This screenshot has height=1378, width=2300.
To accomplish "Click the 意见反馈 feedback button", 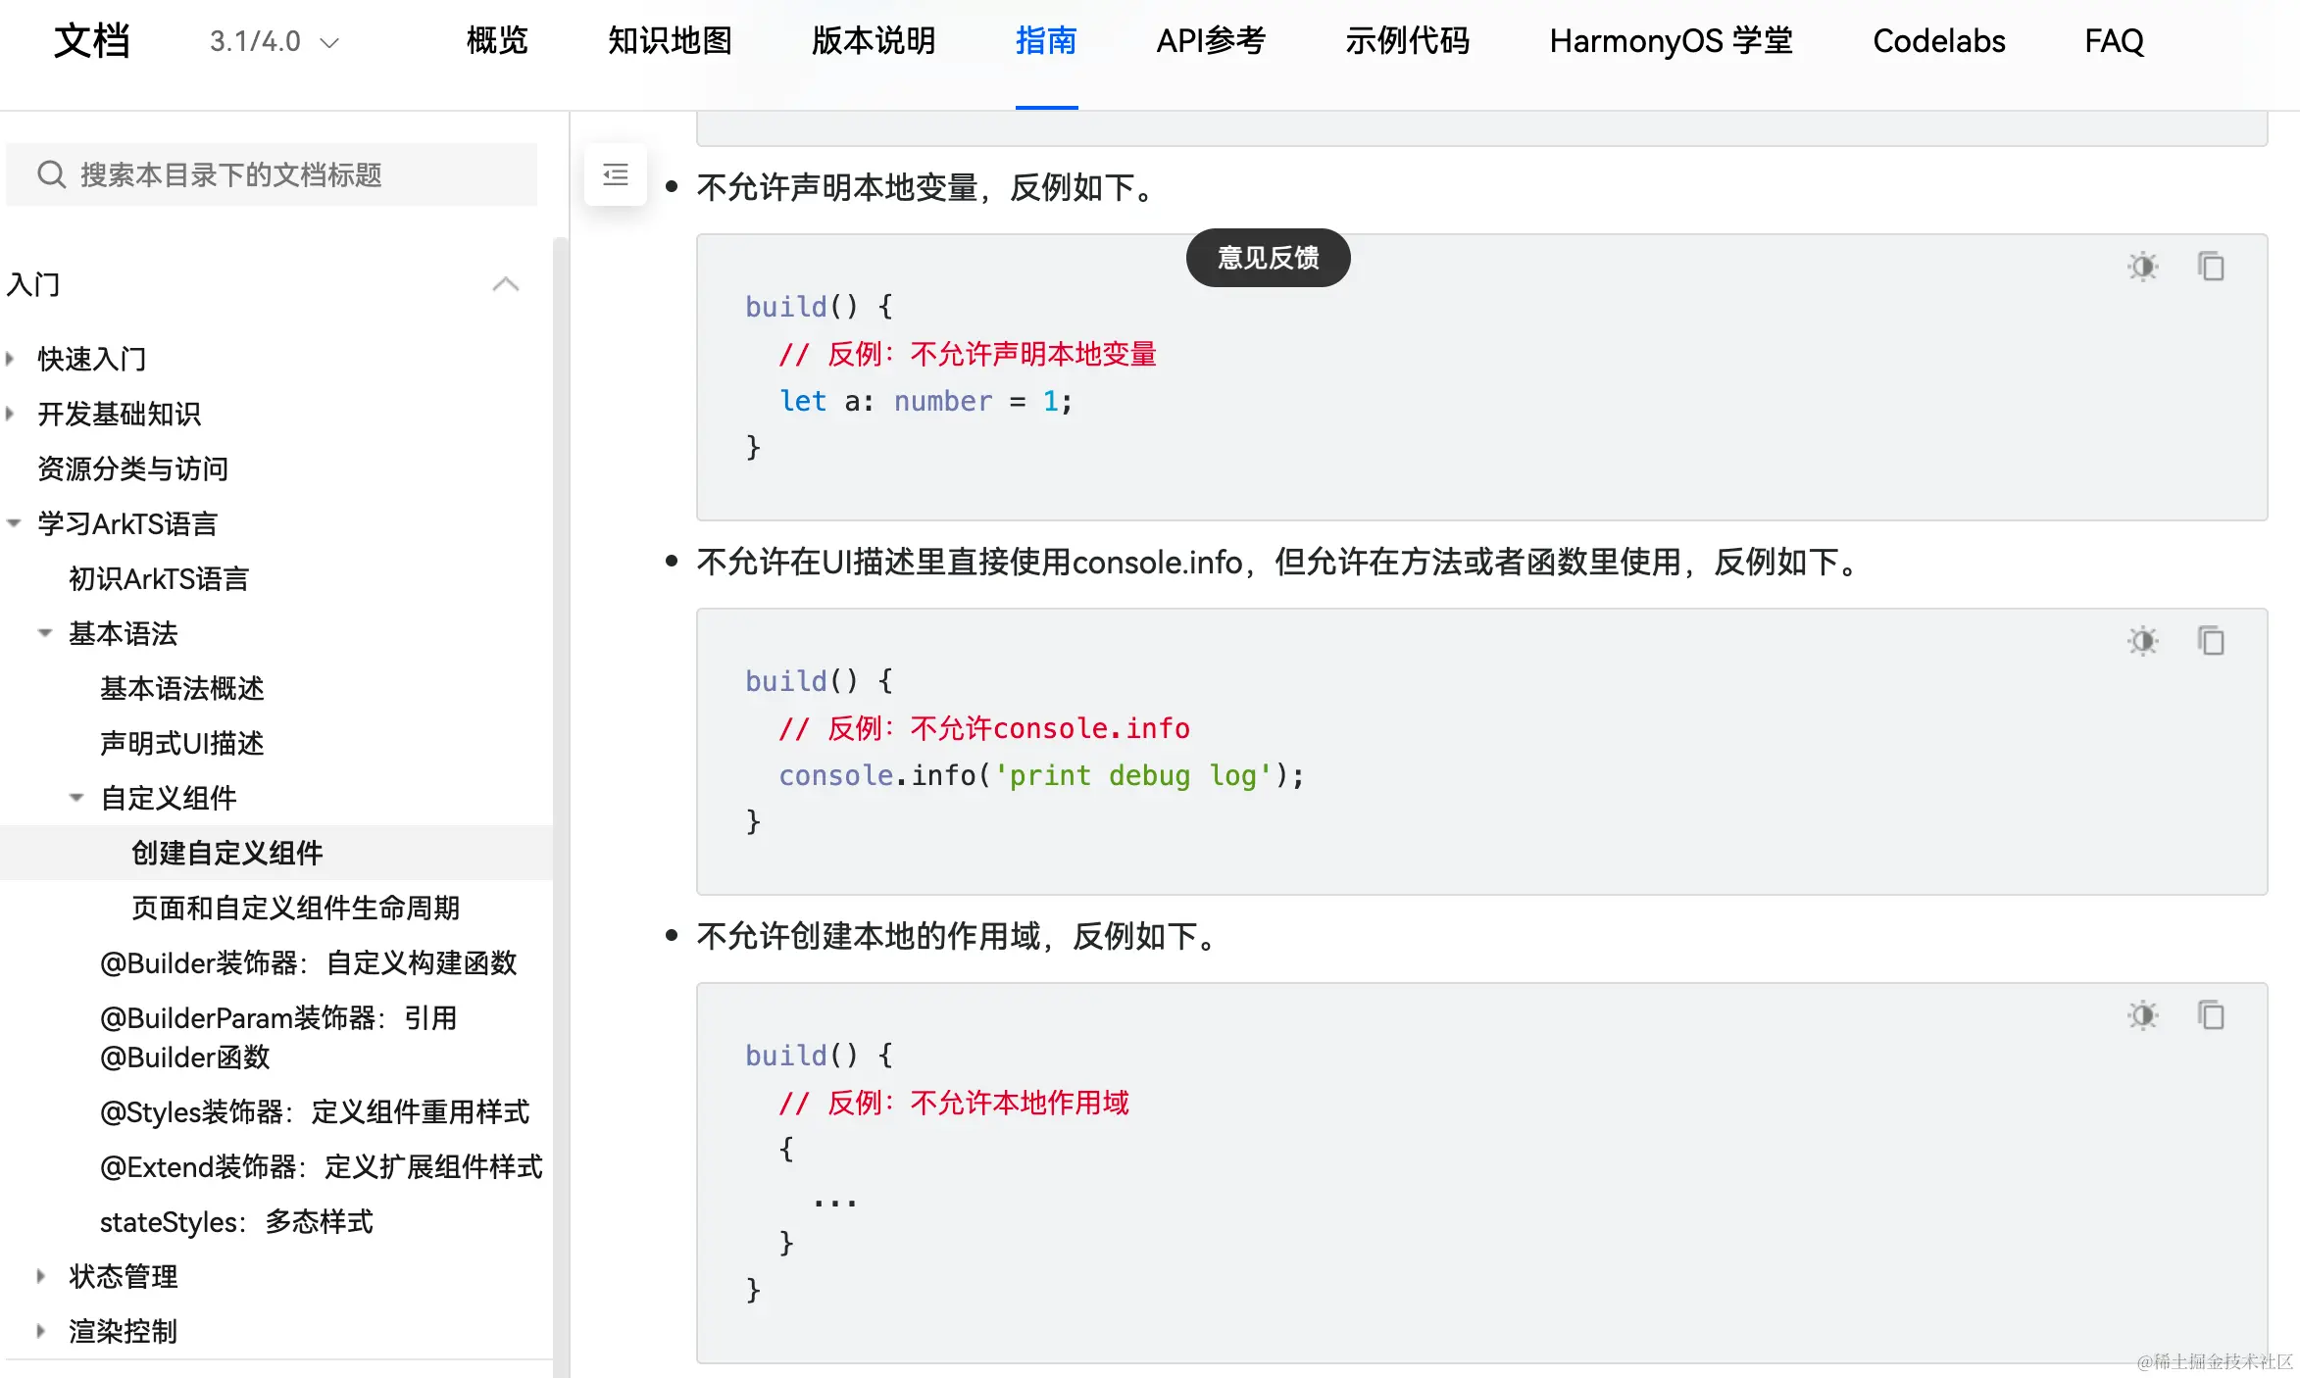I will click(x=1268, y=258).
